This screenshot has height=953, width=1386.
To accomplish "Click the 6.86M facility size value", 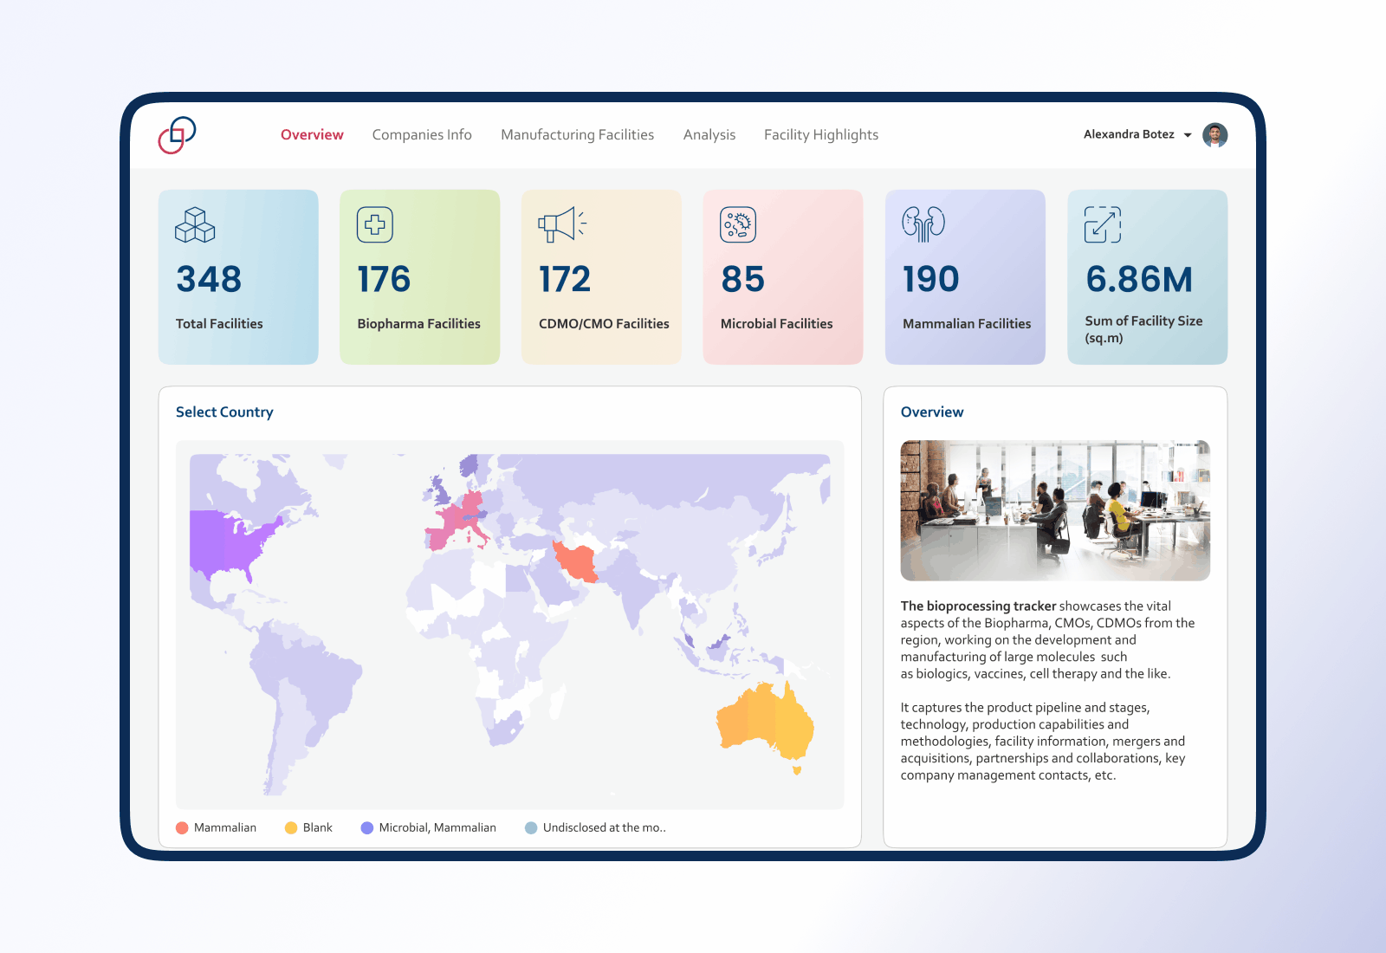I will (x=1139, y=279).
